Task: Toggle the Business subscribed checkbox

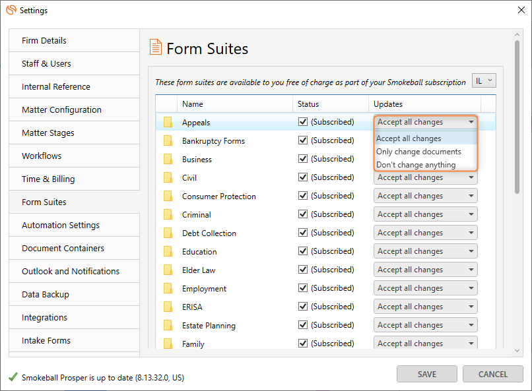Action: (303, 158)
